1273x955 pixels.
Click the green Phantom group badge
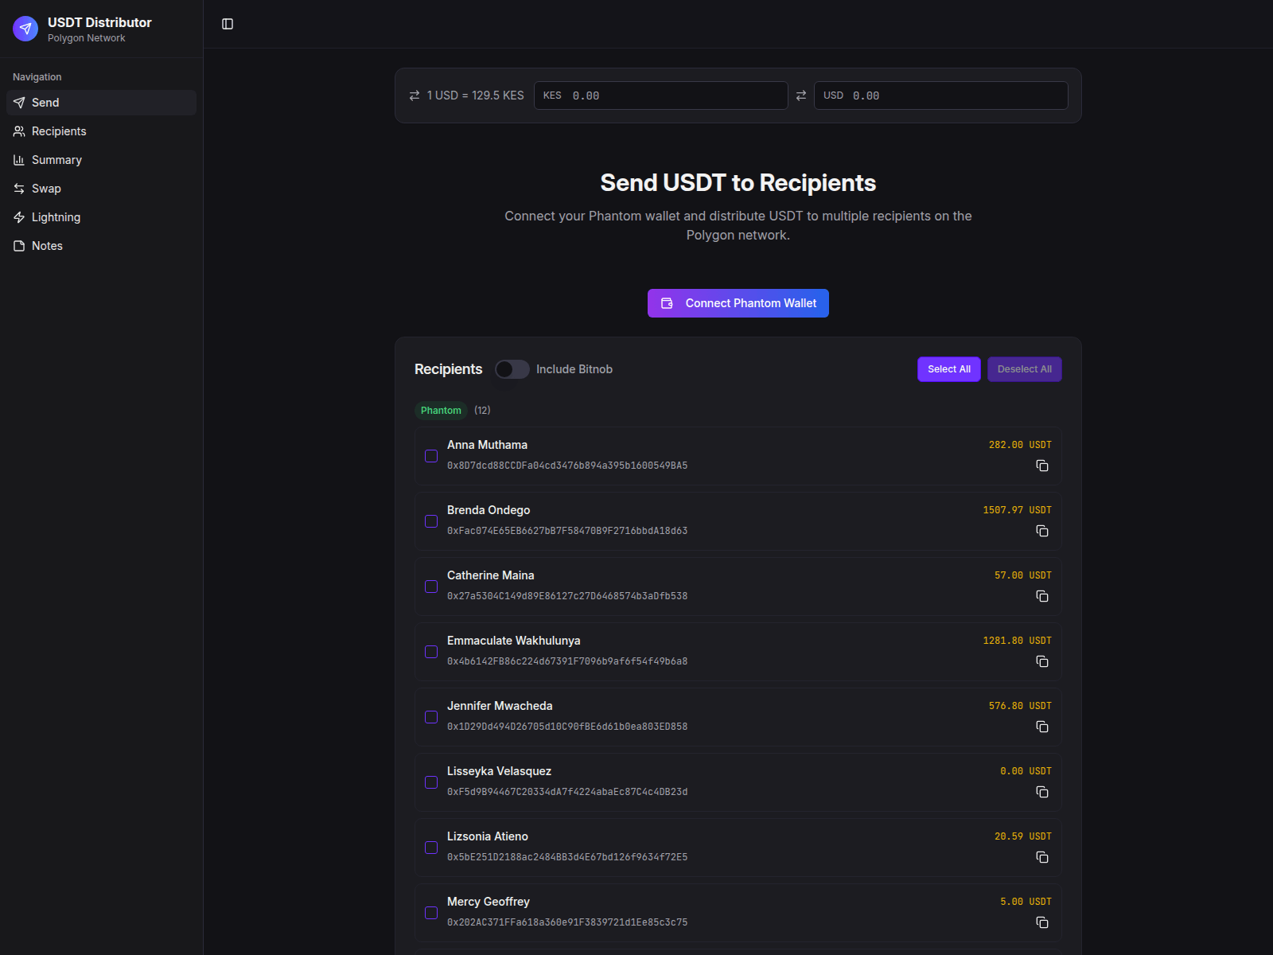tap(441, 411)
